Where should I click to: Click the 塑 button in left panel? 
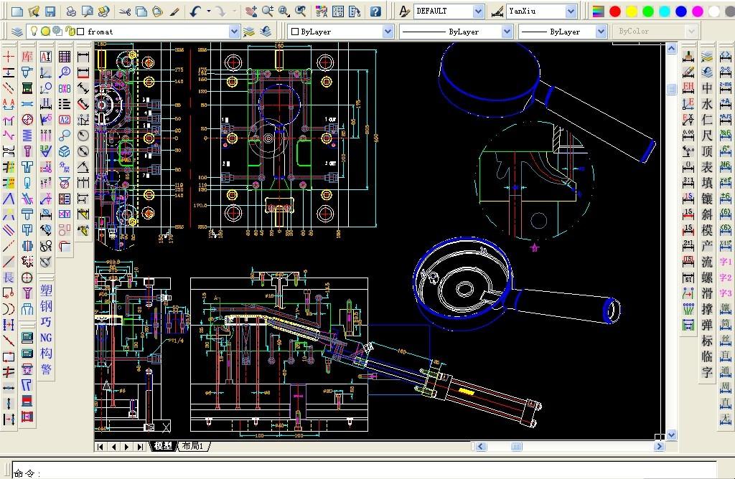(x=46, y=290)
